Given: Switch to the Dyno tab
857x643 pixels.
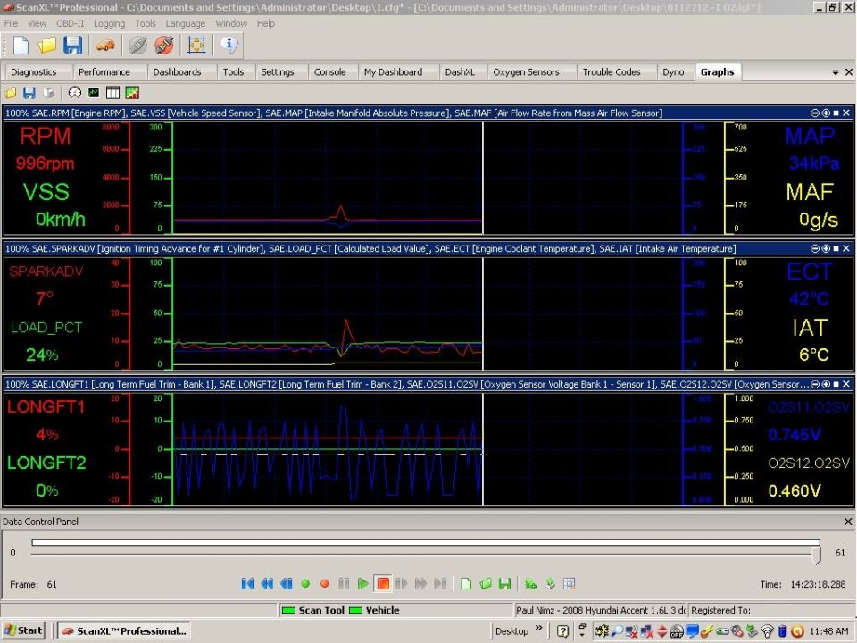Looking at the screenshot, I should tap(673, 72).
